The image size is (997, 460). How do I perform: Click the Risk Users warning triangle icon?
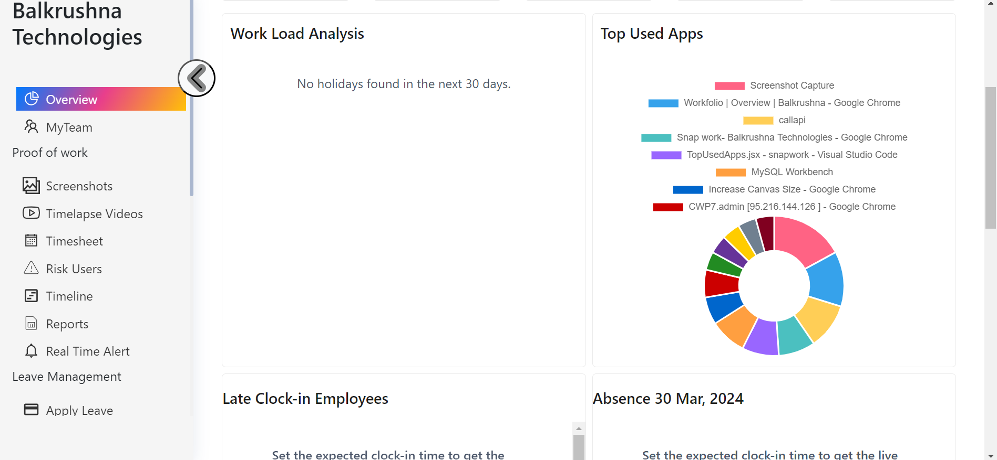pyautogui.click(x=31, y=268)
